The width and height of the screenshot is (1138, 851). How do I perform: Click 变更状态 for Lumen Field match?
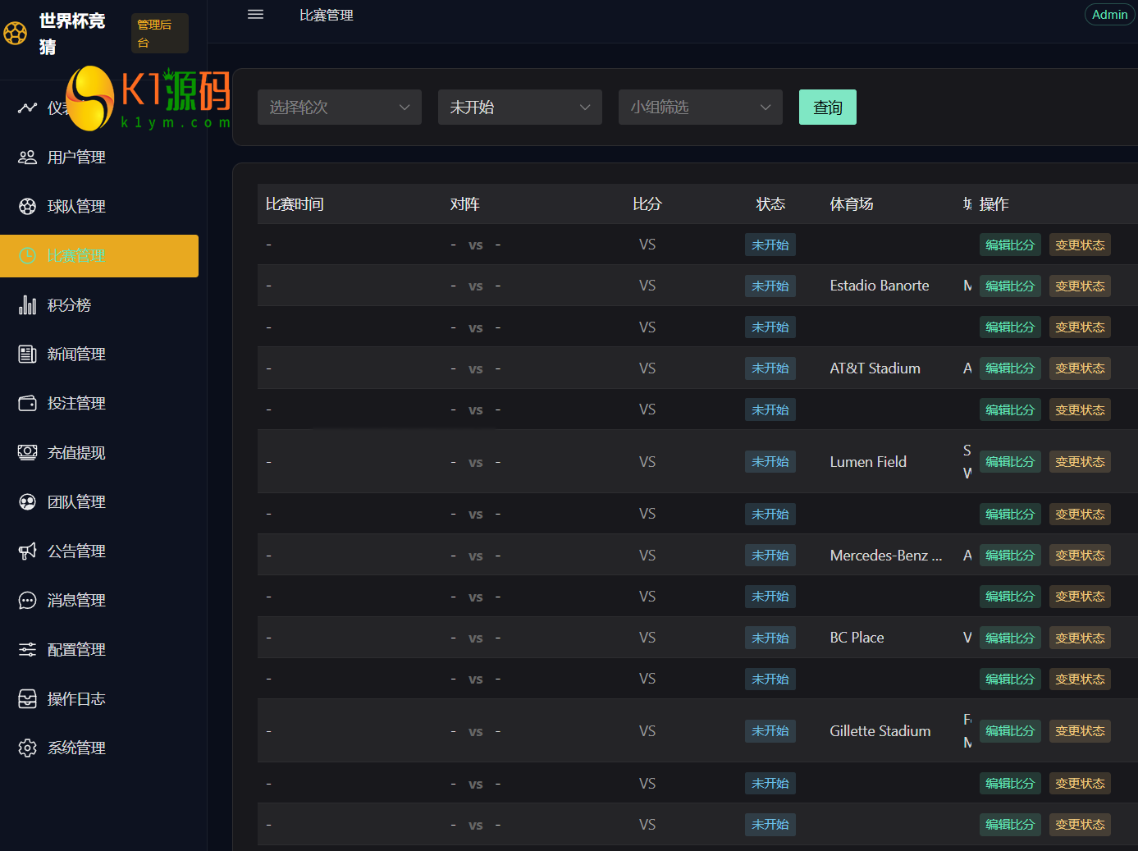pos(1080,462)
